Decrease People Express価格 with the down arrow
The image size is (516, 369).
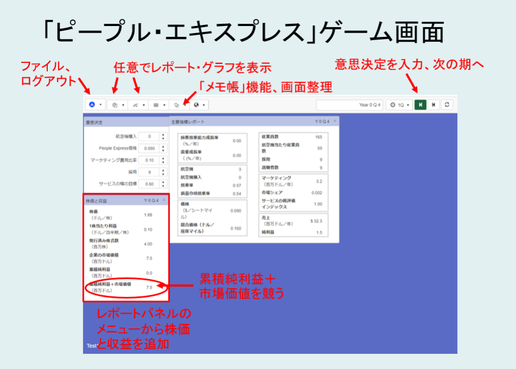tap(163, 151)
